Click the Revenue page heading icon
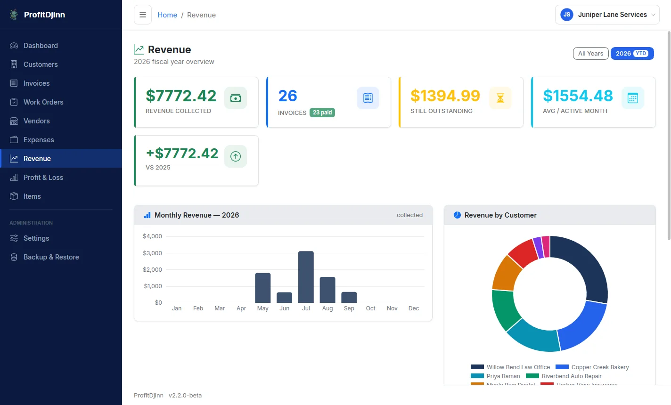 [x=139, y=49]
